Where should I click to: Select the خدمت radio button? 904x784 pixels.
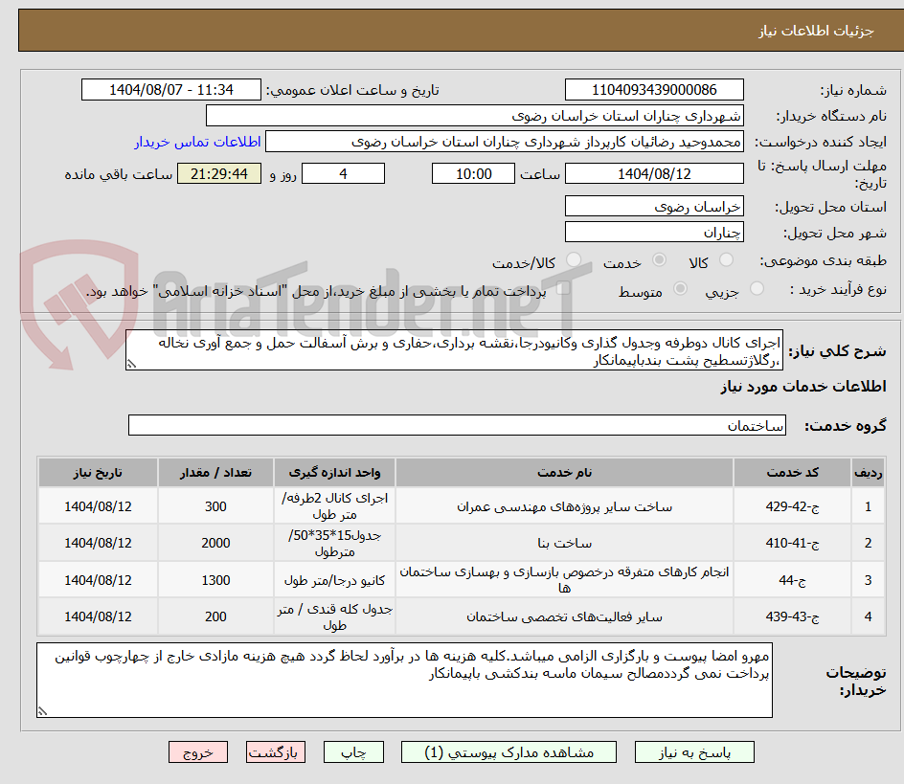659,260
